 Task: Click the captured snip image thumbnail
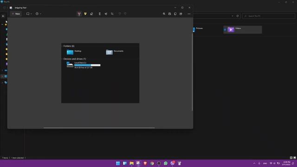[100, 73]
